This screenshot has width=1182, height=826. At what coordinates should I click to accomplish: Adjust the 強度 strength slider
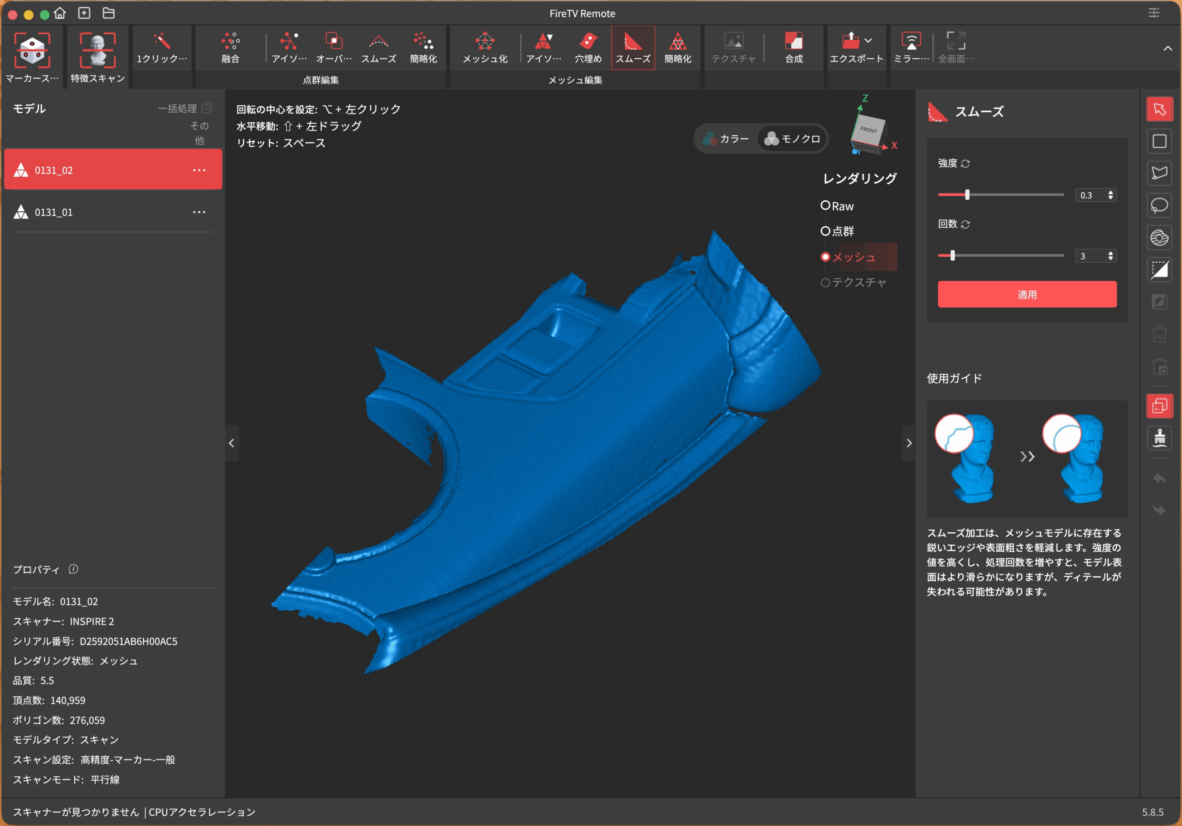pos(967,194)
